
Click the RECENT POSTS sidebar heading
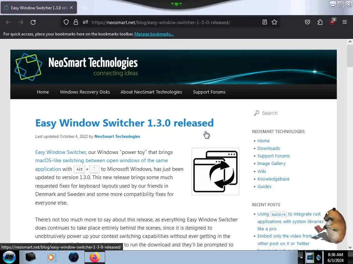click(266, 205)
